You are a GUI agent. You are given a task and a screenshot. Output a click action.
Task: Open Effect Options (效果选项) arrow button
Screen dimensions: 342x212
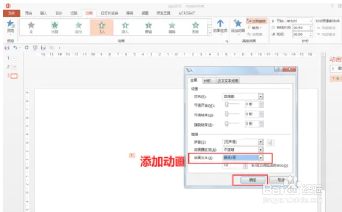pos(221,27)
